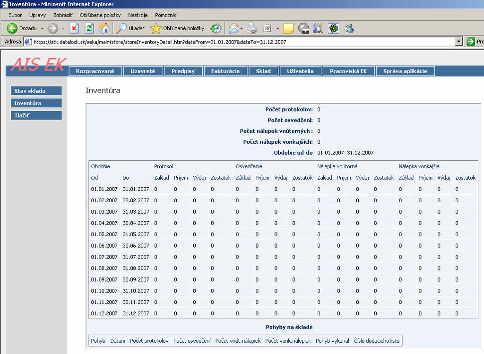The image size is (484, 354).
Task: Click the date 01.06.2007 in Od column
Action: pyautogui.click(x=104, y=246)
